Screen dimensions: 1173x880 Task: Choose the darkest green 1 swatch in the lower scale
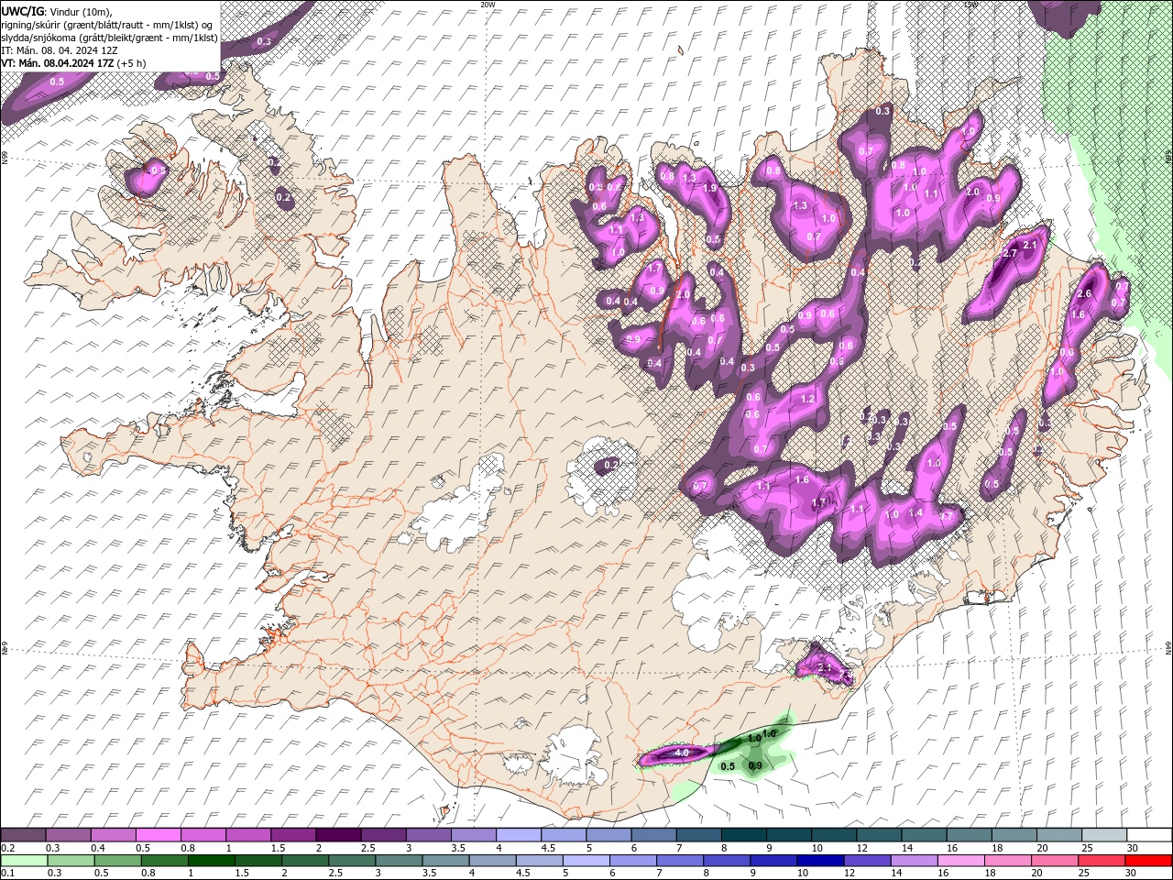tap(211, 860)
